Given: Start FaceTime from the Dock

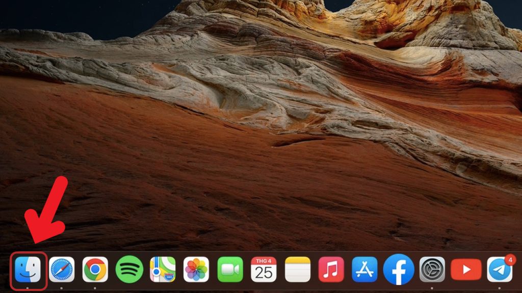Looking at the screenshot, I should 230,269.
